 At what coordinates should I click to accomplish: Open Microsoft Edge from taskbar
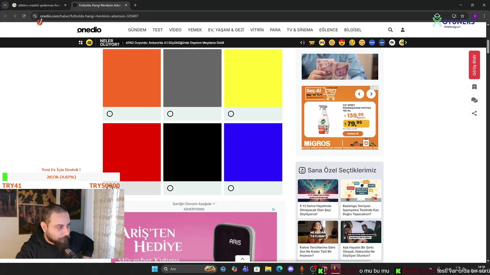tap(279, 269)
